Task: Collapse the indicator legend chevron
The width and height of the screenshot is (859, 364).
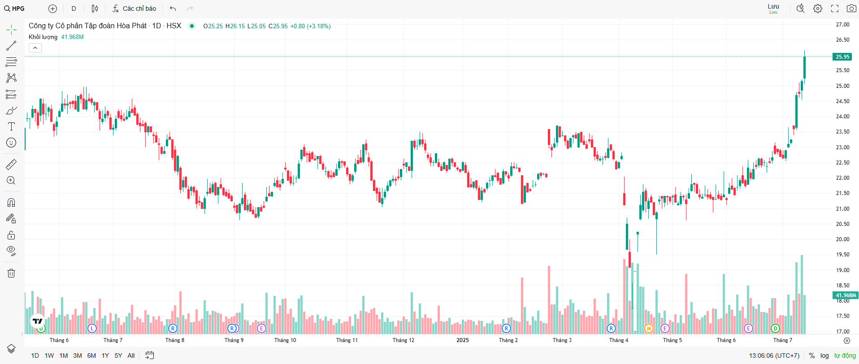Action: (x=35, y=48)
